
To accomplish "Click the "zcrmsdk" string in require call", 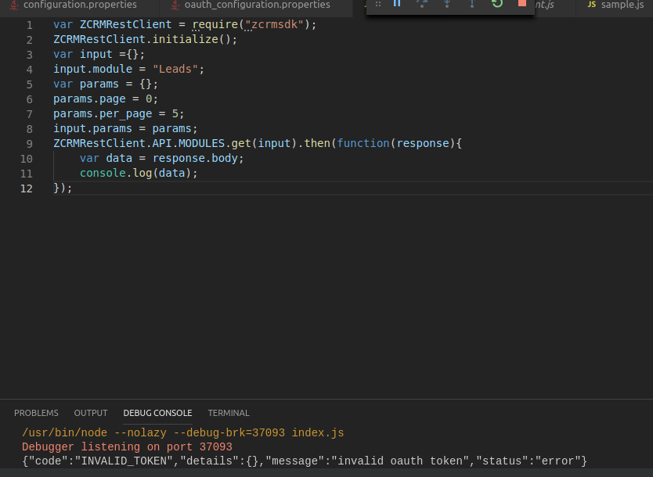I will 275,24.
